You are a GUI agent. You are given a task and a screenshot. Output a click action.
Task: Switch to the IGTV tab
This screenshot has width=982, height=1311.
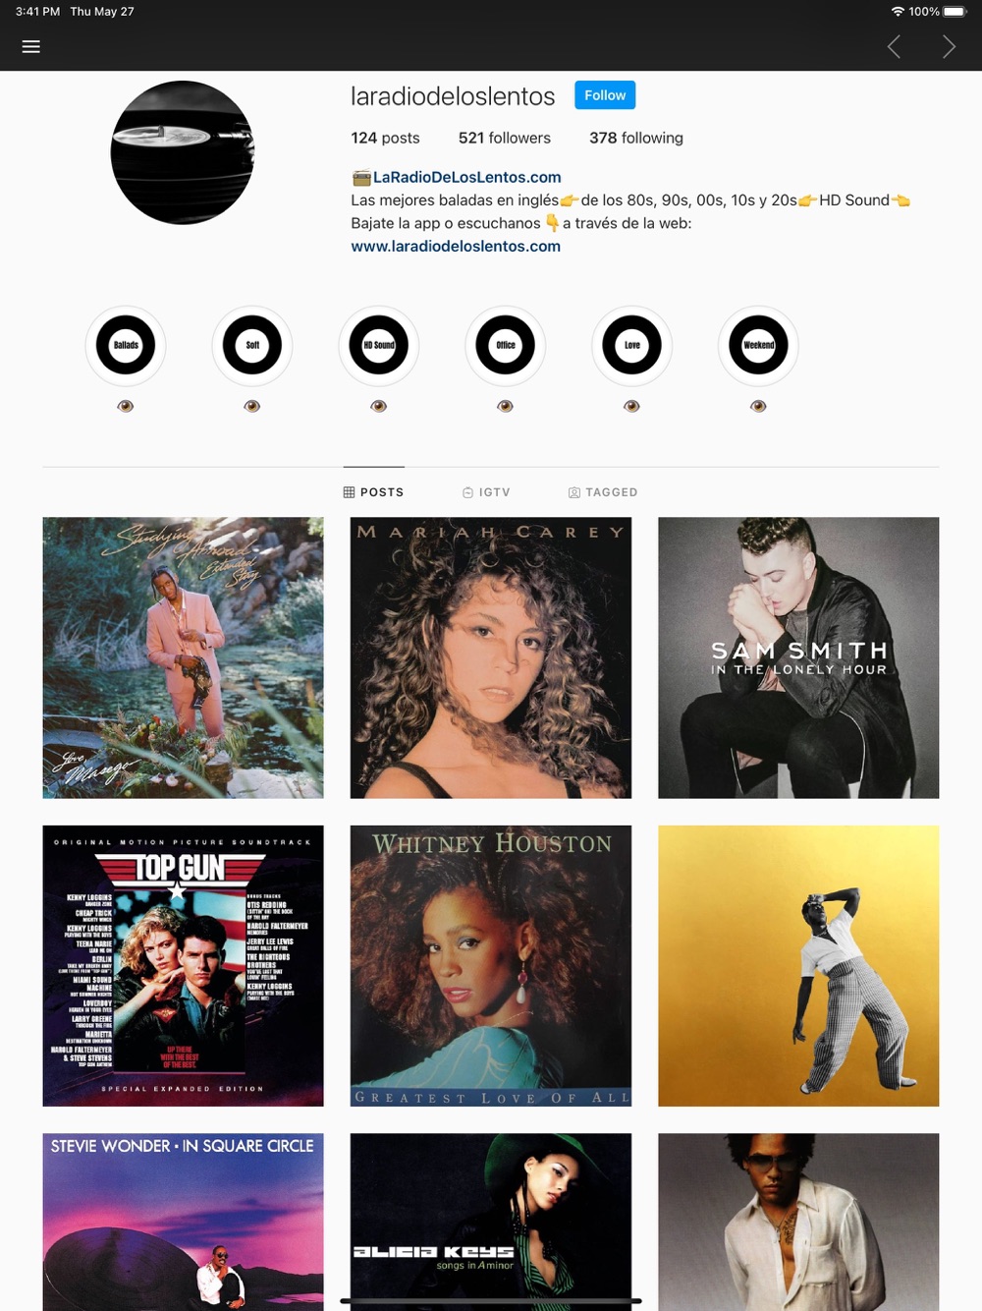point(486,492)
